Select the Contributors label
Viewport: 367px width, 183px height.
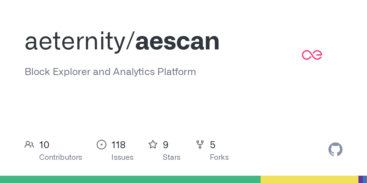pos(61,157)
